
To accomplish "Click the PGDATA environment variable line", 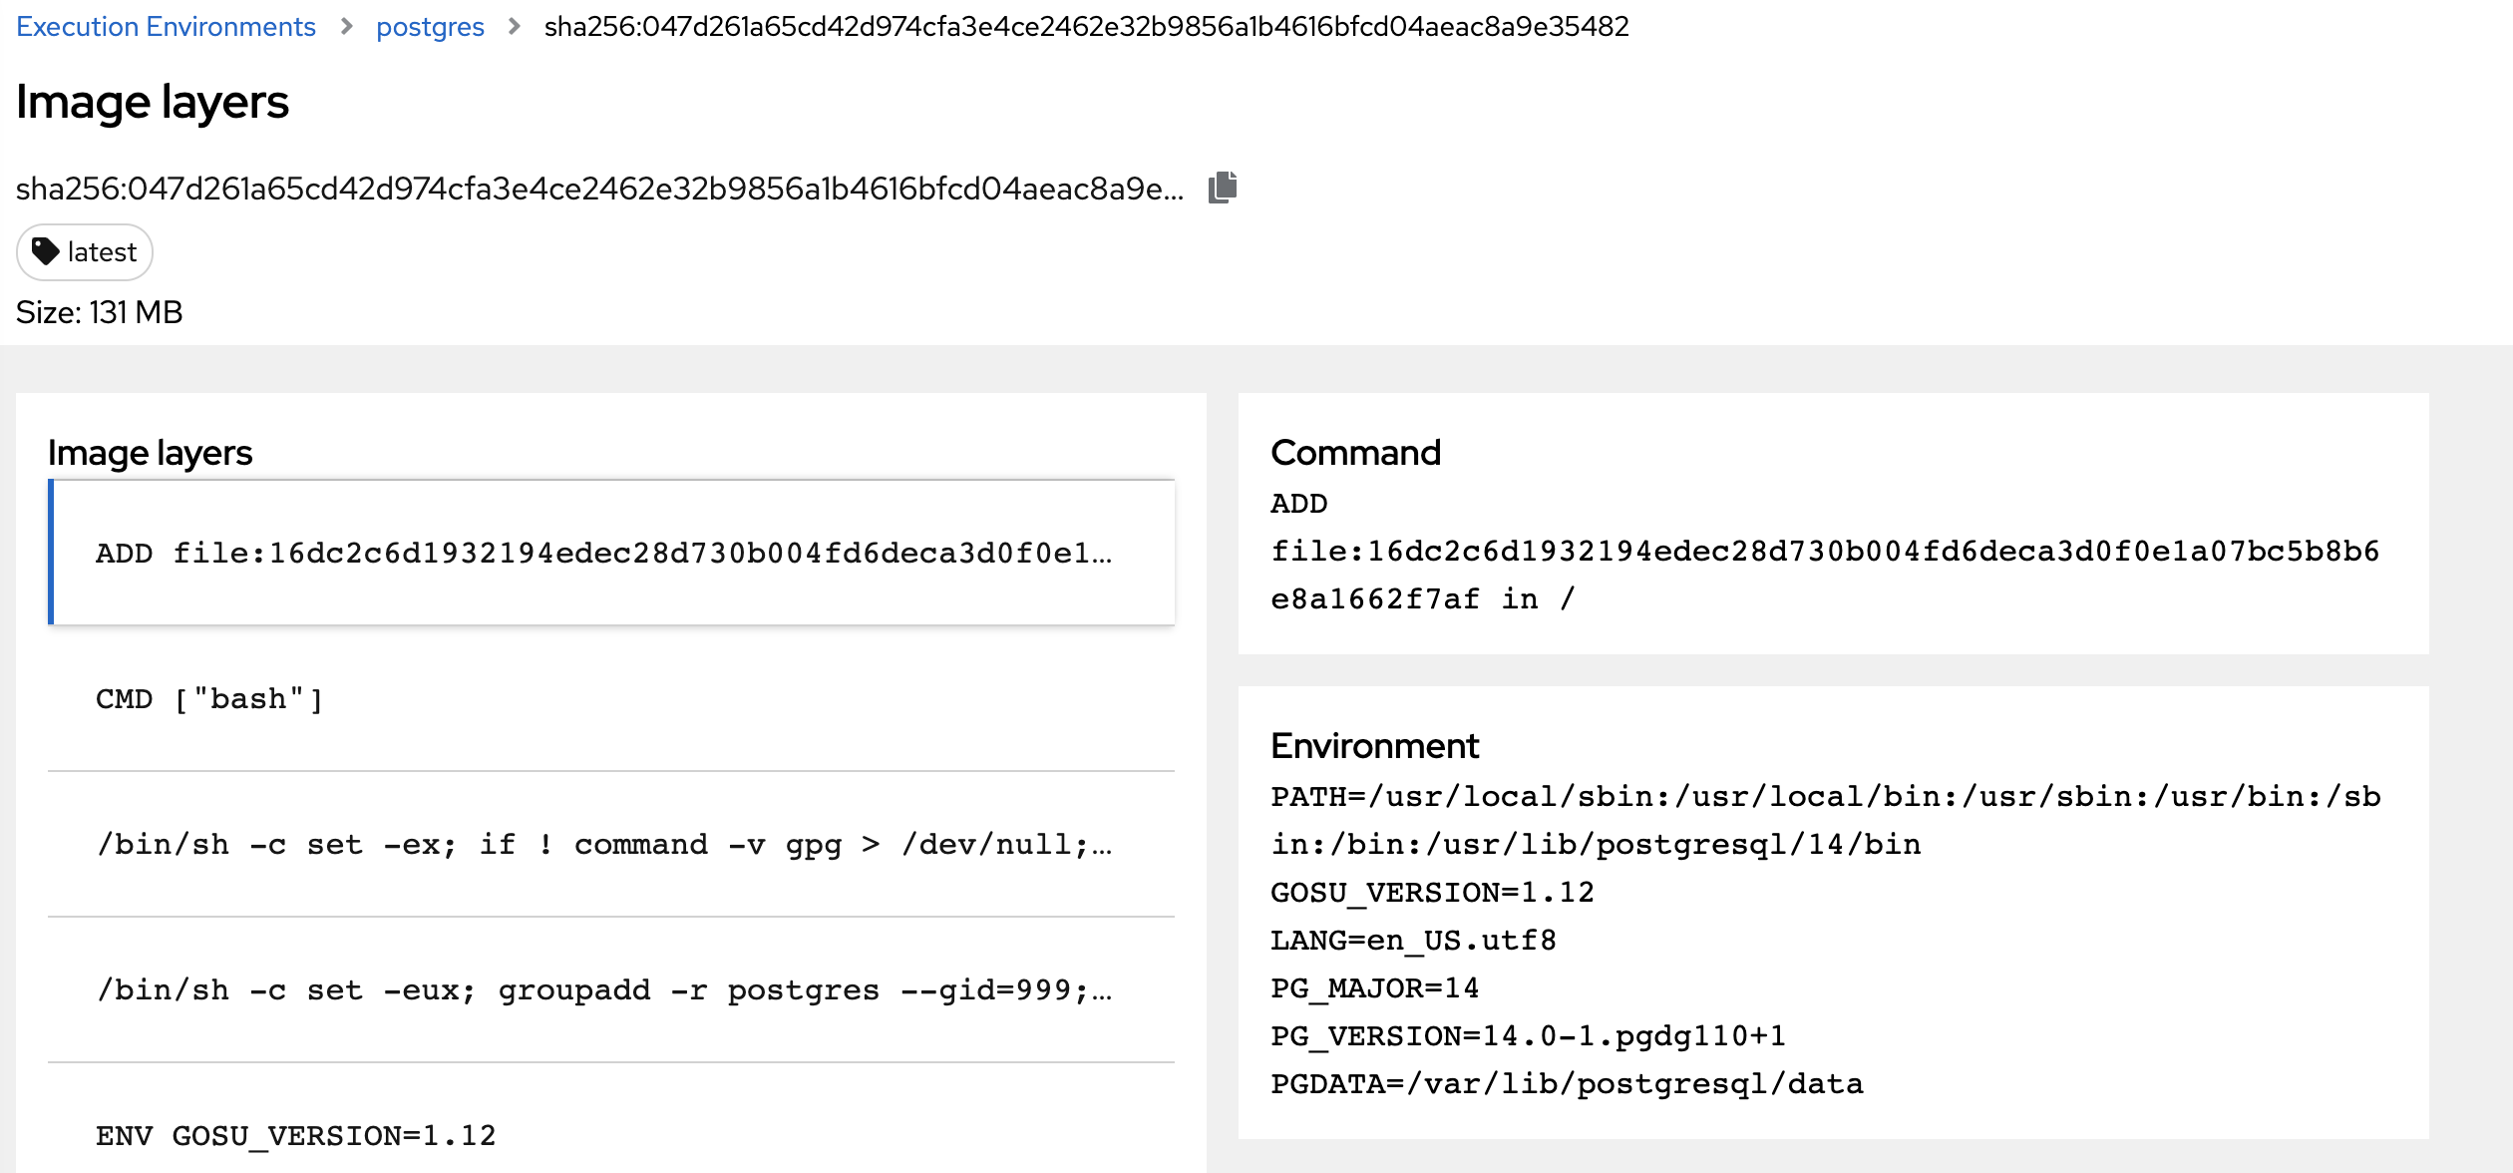I will [1566, 1084].
